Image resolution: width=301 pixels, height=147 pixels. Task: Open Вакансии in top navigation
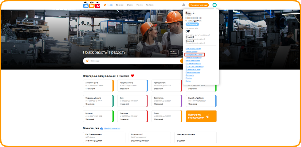120,5
